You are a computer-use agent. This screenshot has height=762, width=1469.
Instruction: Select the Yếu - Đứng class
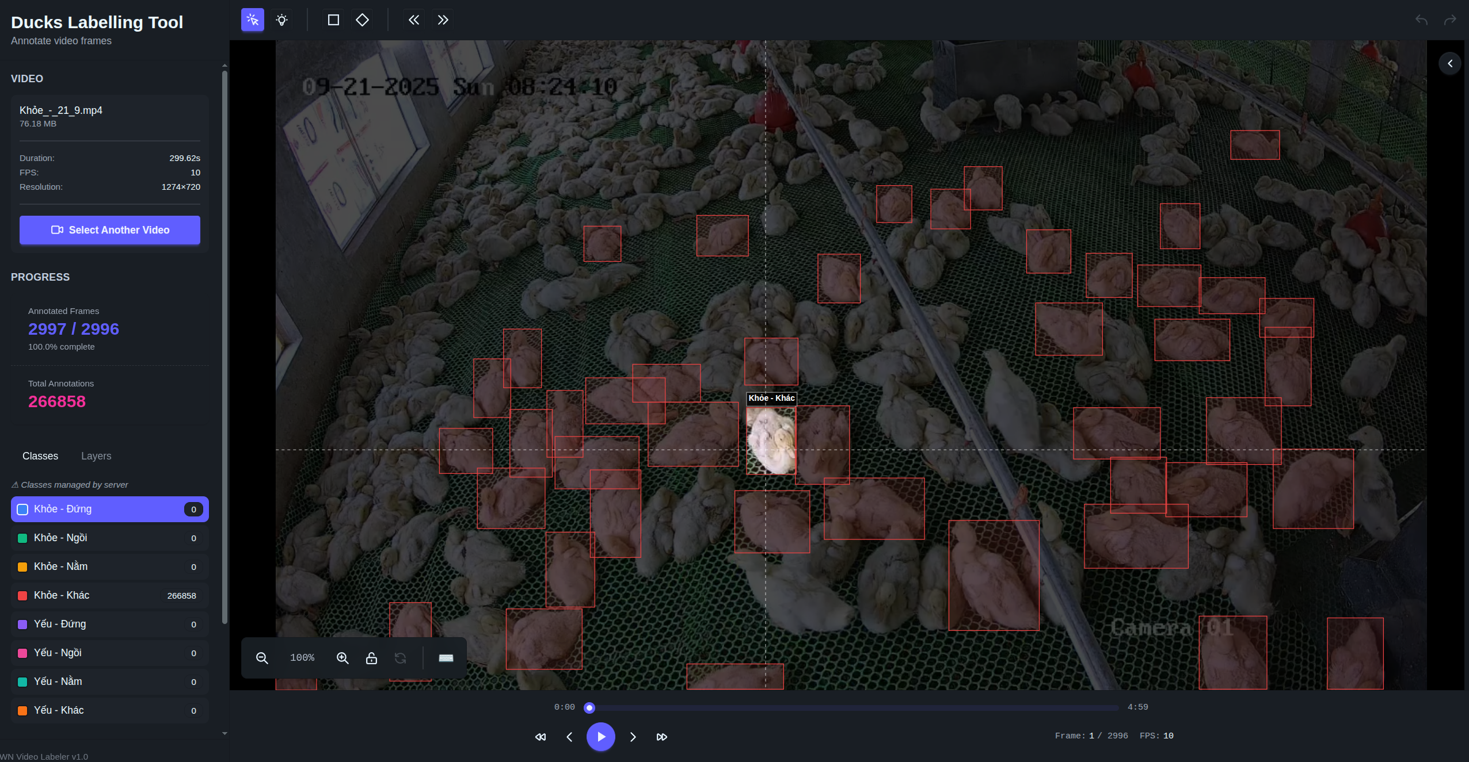109,624
